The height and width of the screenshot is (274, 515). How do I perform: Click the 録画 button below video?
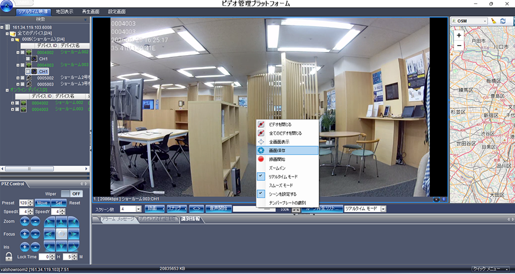[154, 209]
